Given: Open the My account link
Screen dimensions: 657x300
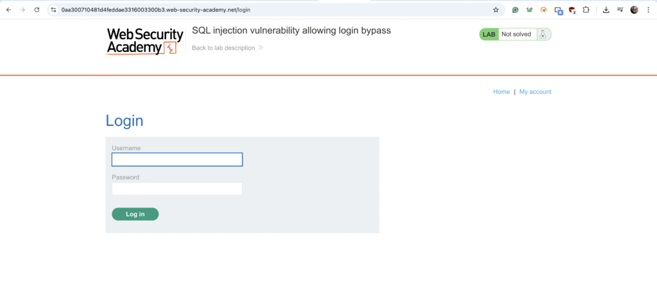Looking at the screenshot, I should point(535,91).
